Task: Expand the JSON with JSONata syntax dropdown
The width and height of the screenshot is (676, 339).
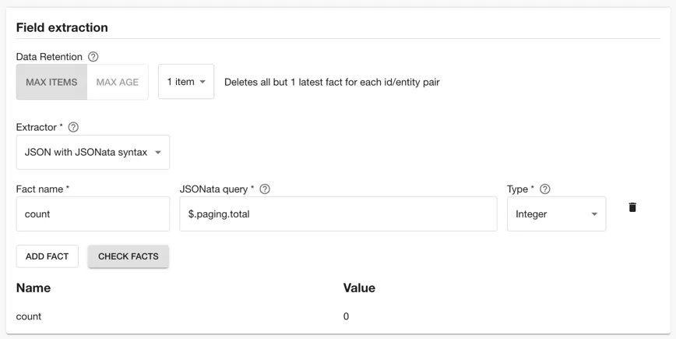Action: (93, 153)
